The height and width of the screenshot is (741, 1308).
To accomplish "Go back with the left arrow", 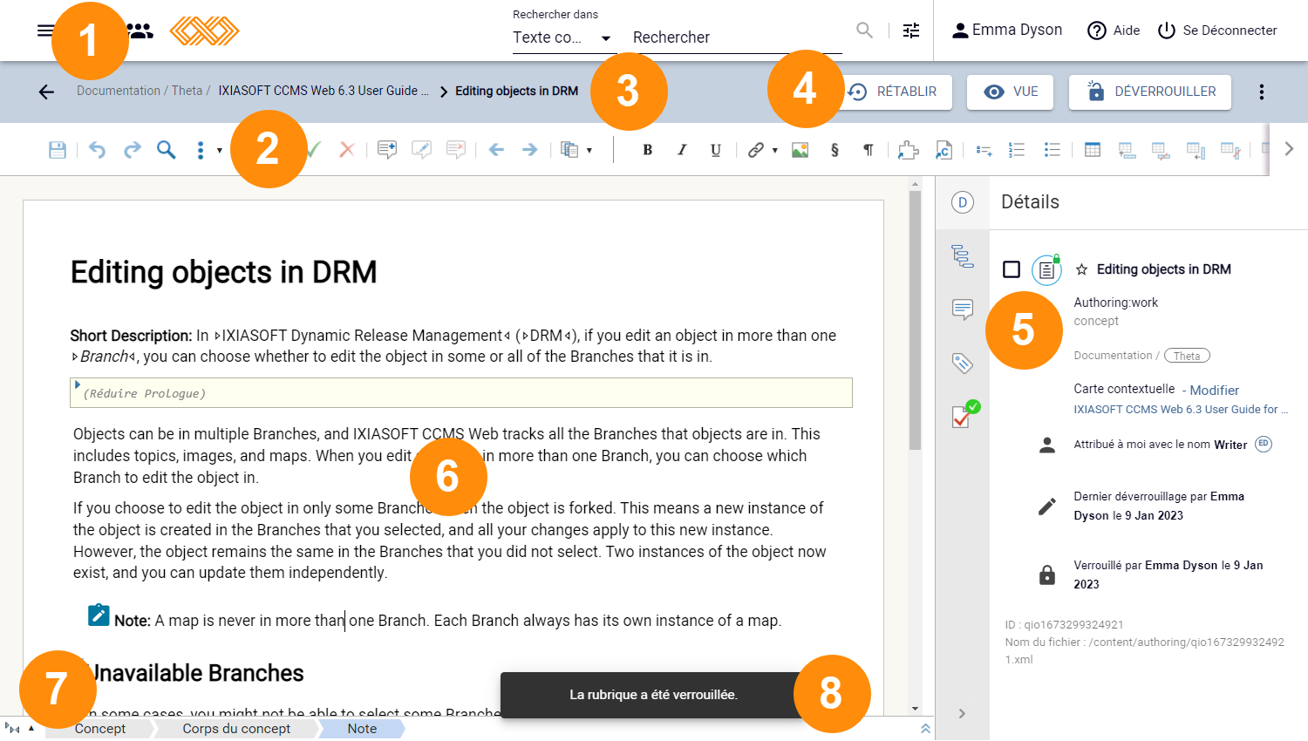I will 46,92.
